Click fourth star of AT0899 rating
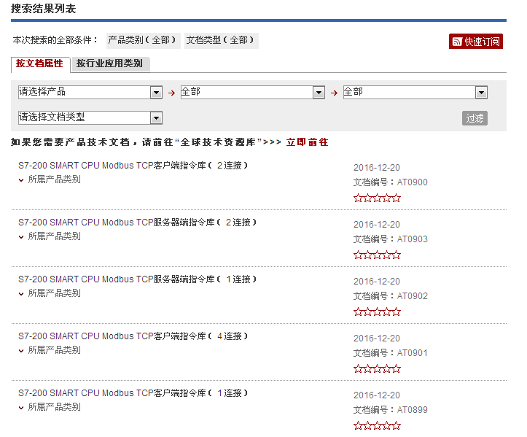Image resolution: width=527 pixels, height=437 pixels. 387,426
